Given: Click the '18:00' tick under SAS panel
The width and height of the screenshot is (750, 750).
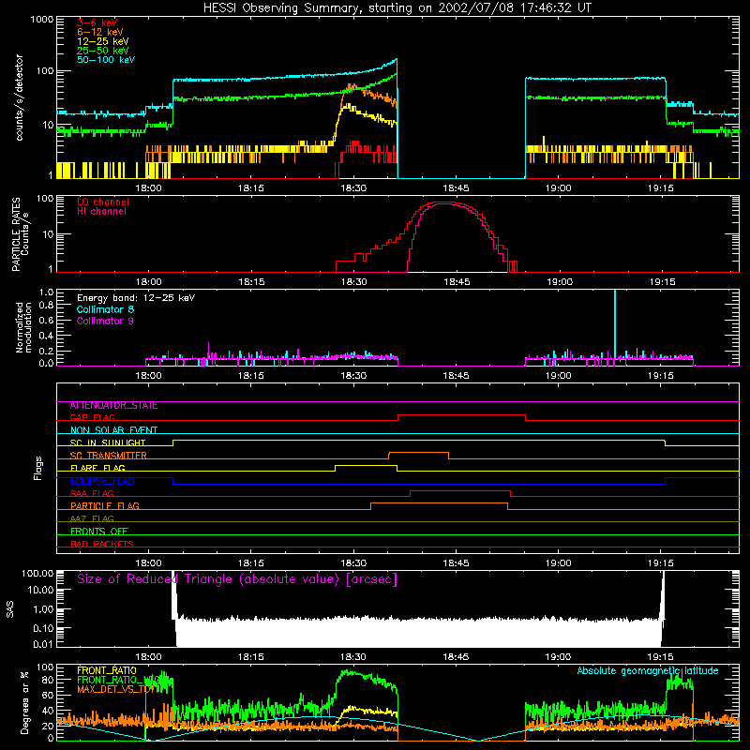Looking at the screenshot, I should (x=149, y=657).
